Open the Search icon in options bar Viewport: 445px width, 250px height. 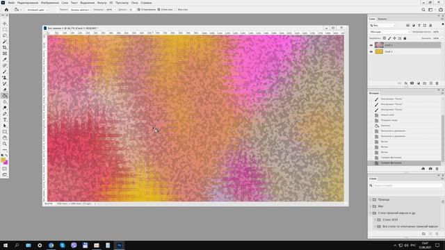(x=423, y=10)
